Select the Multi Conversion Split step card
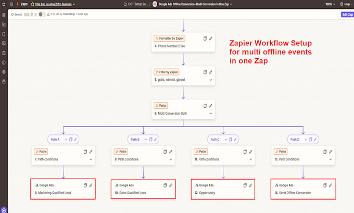The image size is (354, 213). tap(183, 109)
